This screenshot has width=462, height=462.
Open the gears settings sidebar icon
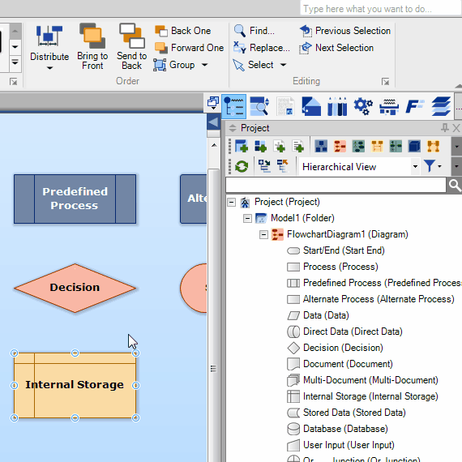(363, 106)
